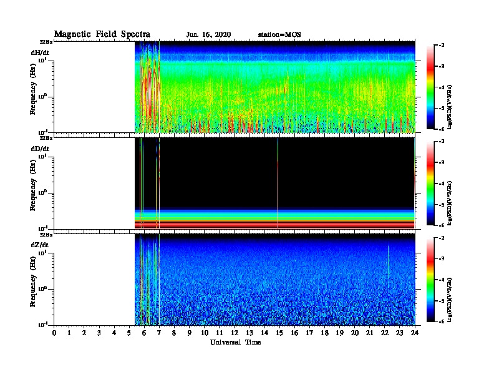Viewport: 494px width, 382px height.
Task: Click the blue dZ/dt spectrogram plot area
Action: click(x=274, y=280)
